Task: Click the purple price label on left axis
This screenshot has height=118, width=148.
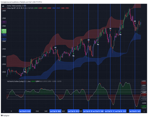Action: [x=4, y=22]
